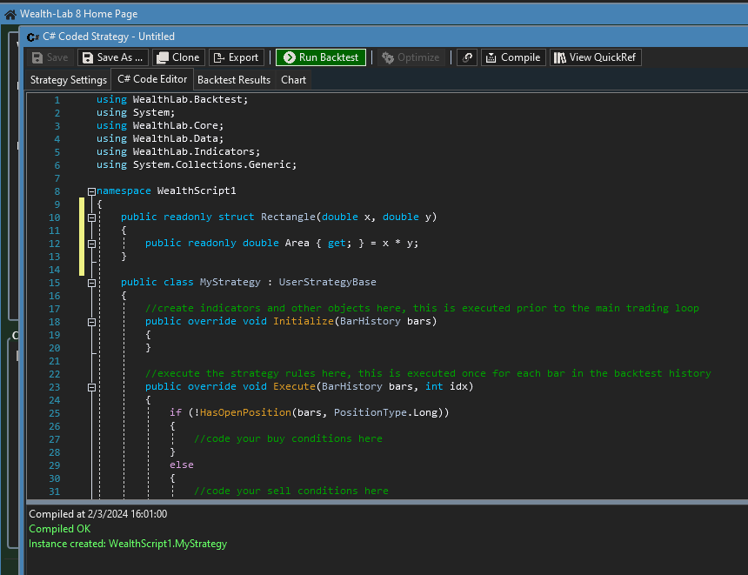Screen dimensions: 748x575
Task: Click the 'WealthScript1' namespace name
Action: point(197,191)
